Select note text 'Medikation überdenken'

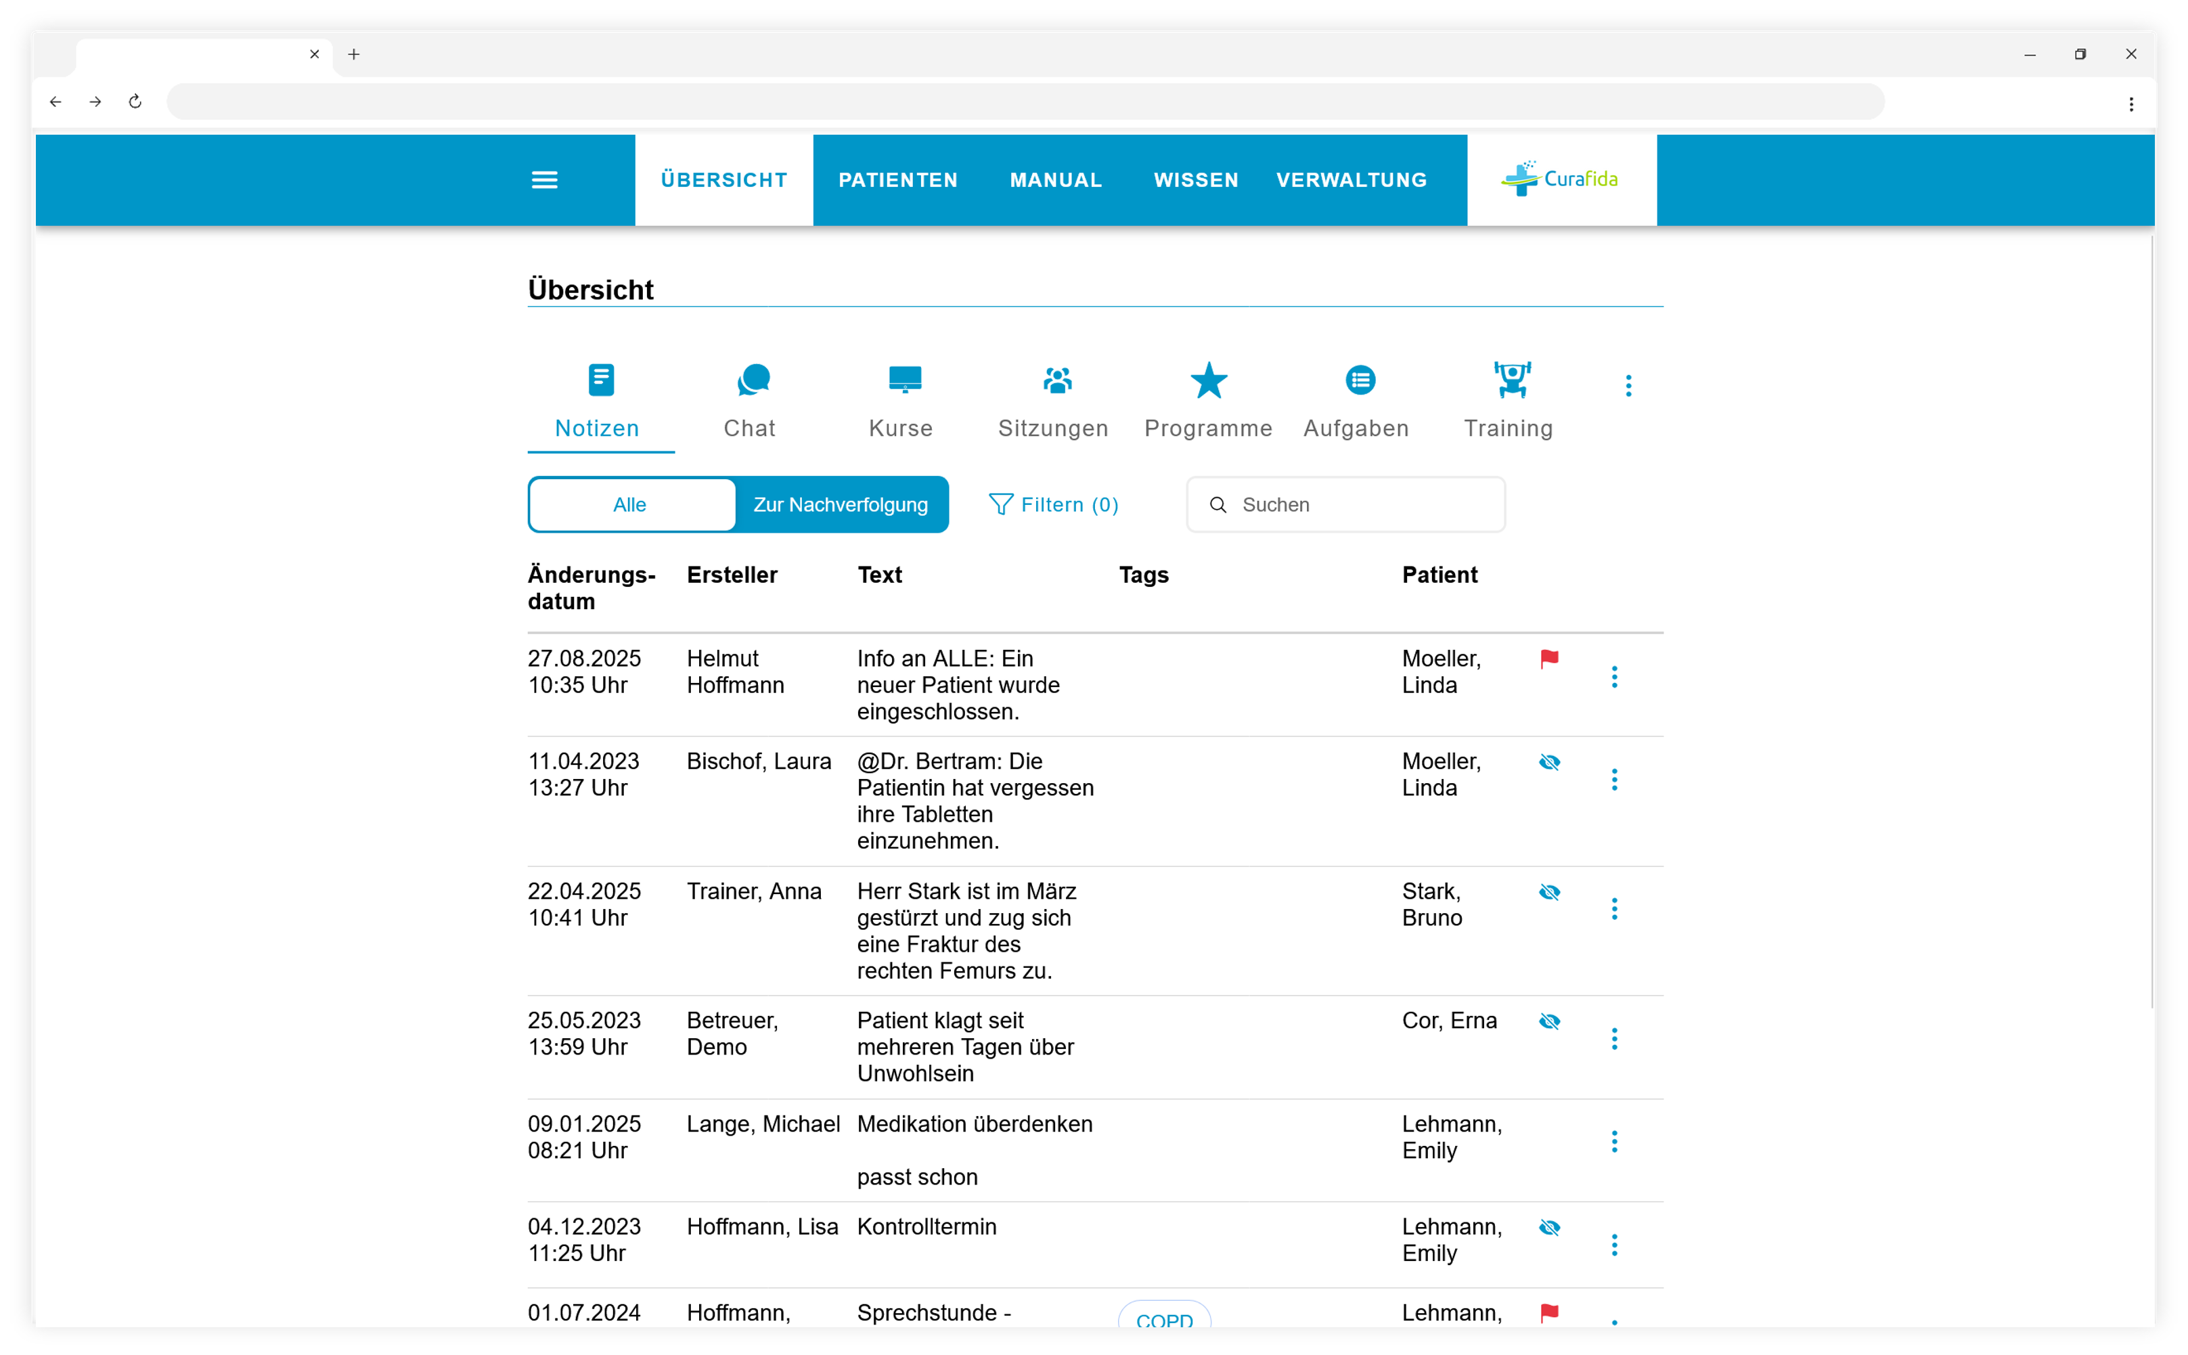tap(975, 1125)
